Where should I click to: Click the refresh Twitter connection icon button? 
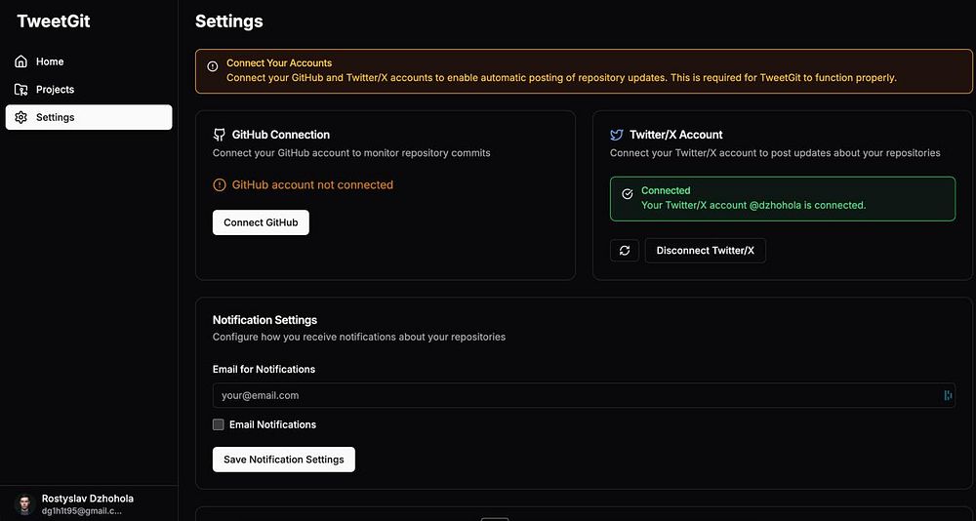(625, 251)
